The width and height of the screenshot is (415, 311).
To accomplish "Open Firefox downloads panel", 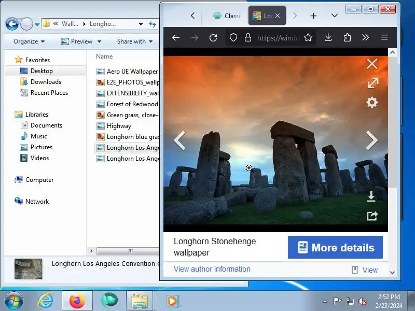I will tap(328, 37).
